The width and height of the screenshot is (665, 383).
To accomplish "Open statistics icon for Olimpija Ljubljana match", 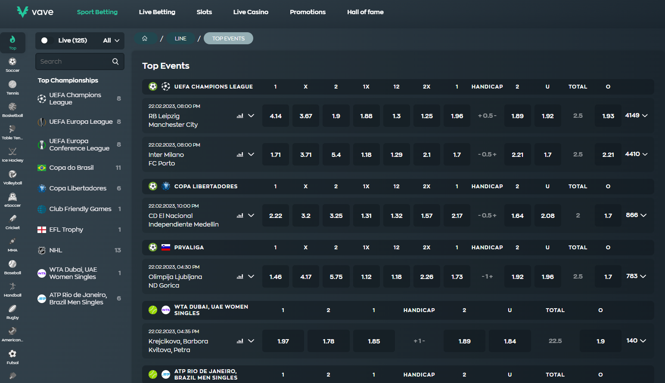I will point(240,277).
